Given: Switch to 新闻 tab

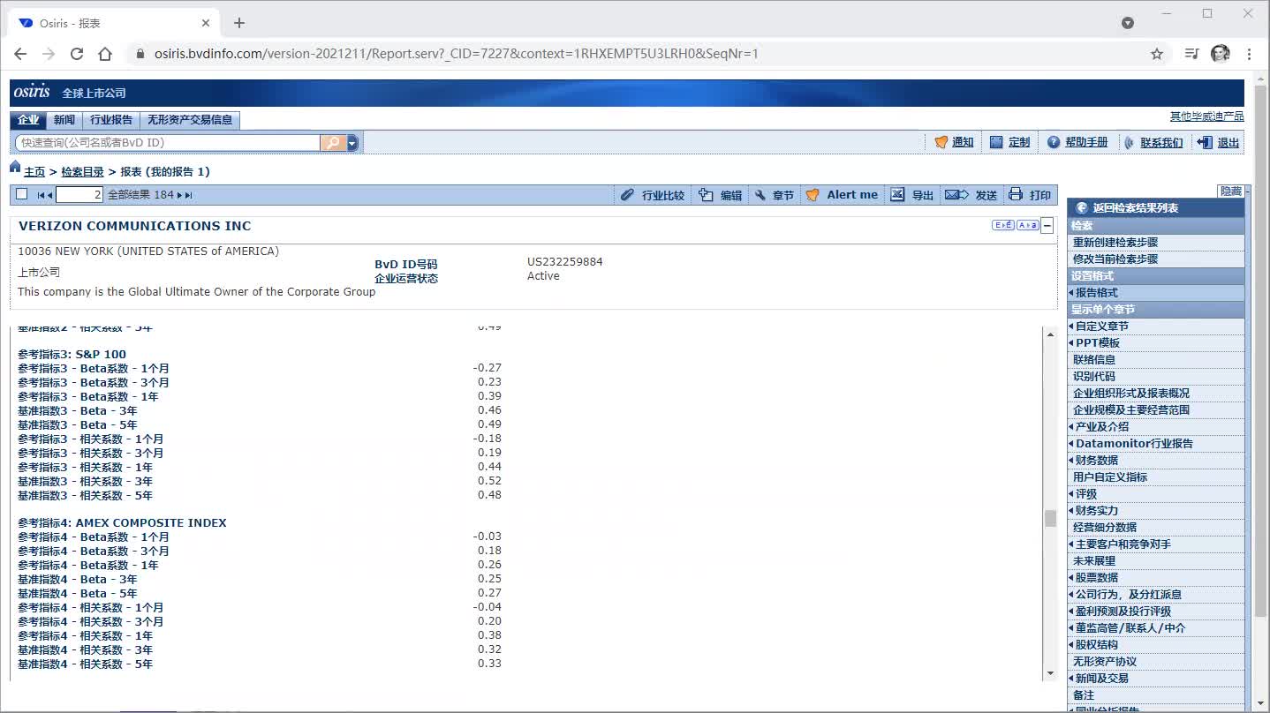Looking at the screenshot, I should pos(64,120).
